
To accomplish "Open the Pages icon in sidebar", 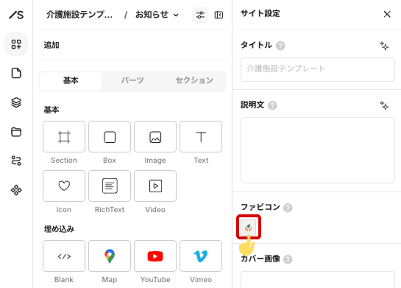I will pos(16,73).
